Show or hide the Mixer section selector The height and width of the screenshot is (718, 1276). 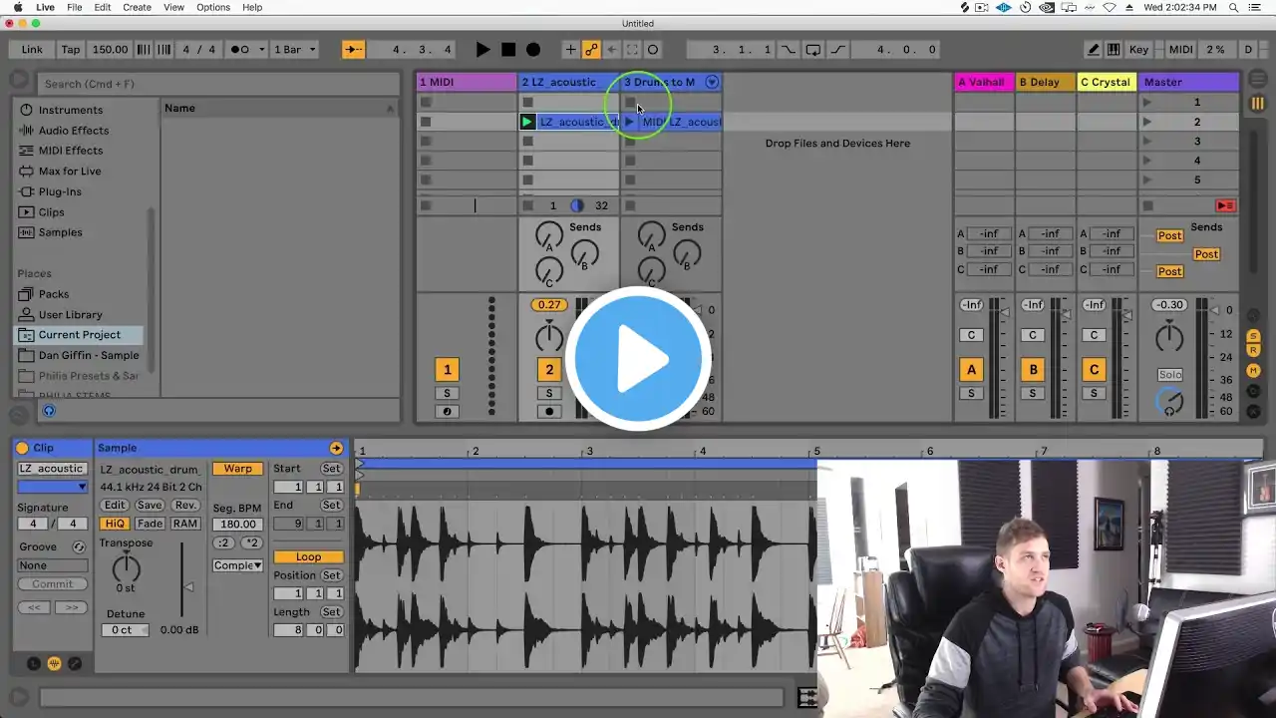pos(1254,370)
